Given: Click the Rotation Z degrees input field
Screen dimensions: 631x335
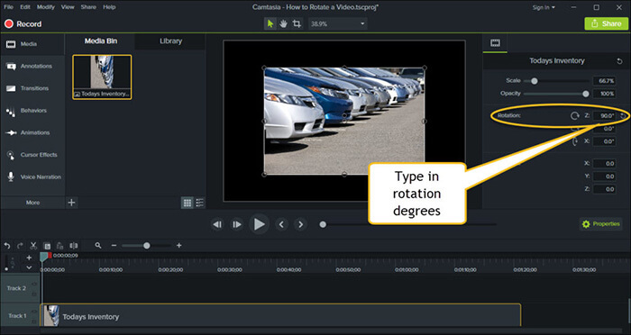Looking at the screenshot, I should 605,116.
